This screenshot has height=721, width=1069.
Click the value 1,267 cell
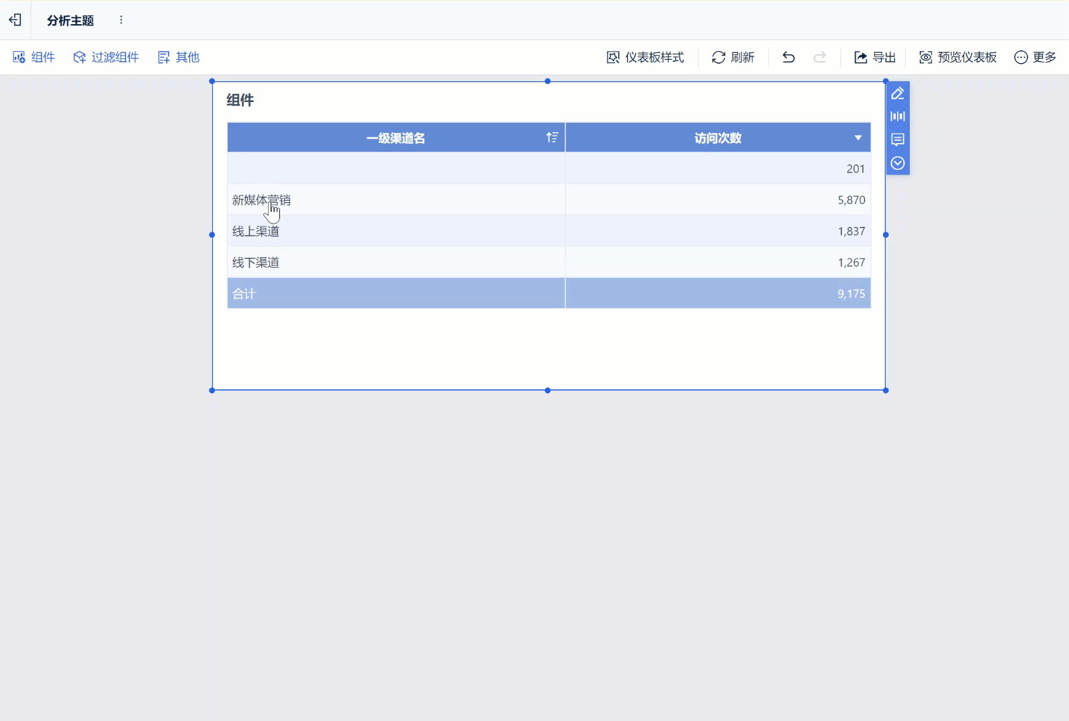click(718, 262)
